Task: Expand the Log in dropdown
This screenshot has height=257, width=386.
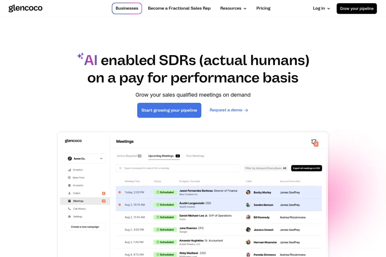Action: click(321, 8)
